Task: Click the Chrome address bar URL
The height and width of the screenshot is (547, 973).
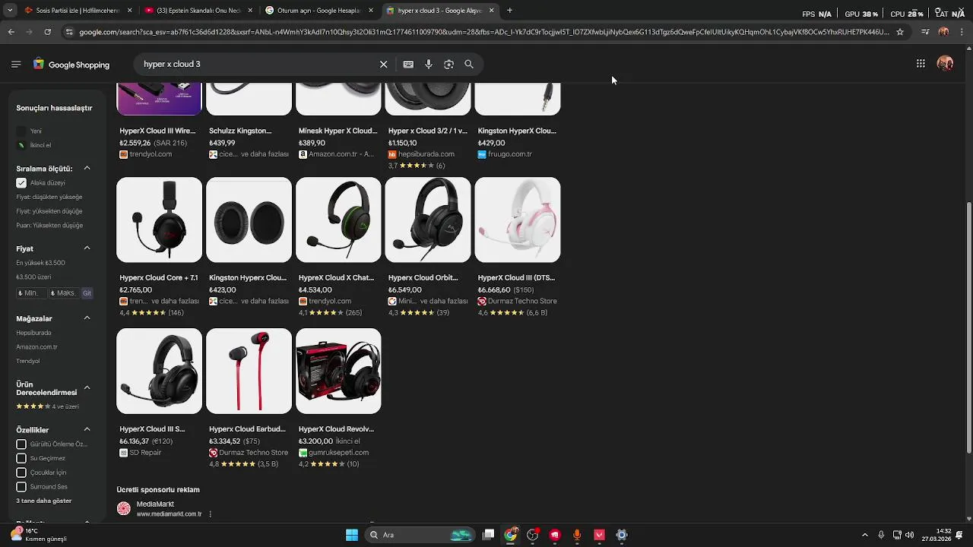Action: pyautogui.click(x=483, y=32)
